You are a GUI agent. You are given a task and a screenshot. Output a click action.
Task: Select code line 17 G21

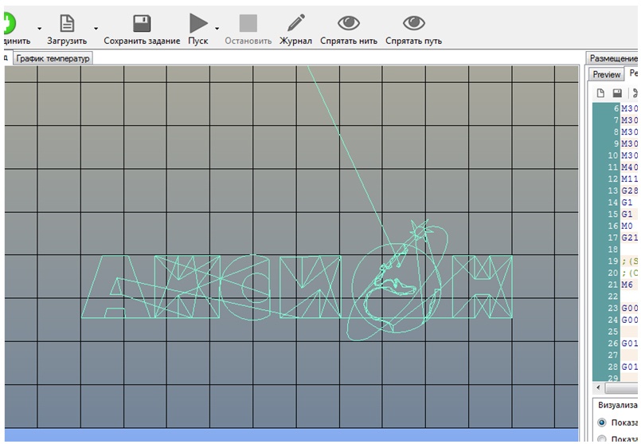point(630,238)
